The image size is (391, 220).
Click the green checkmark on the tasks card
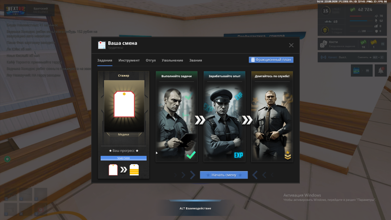click(x=191, y=155)
